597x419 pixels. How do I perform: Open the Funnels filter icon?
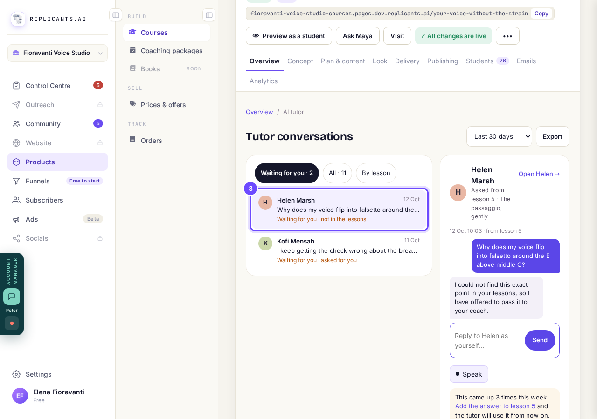(16, 181)
